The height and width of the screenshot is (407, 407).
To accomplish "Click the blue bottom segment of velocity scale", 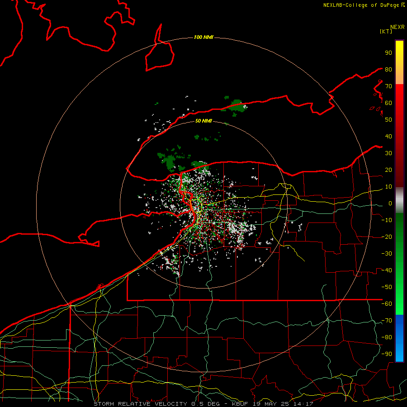I will pyautogui.click(x=399, y=338).
